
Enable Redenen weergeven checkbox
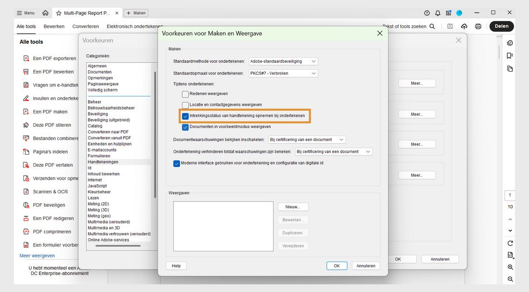click(x=185, y=94)
